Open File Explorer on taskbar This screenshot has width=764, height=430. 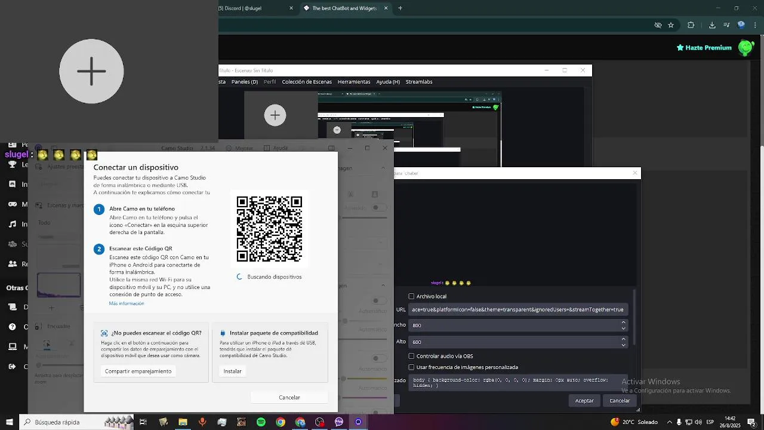click(183, 422)
